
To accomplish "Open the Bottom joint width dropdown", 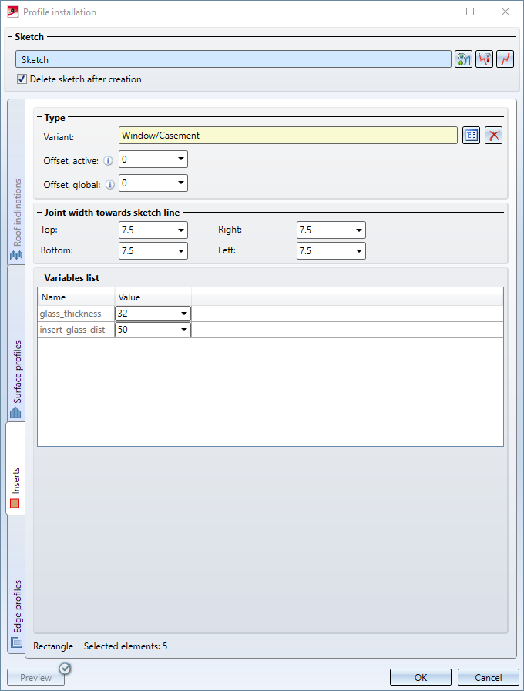I will (180, 251).
